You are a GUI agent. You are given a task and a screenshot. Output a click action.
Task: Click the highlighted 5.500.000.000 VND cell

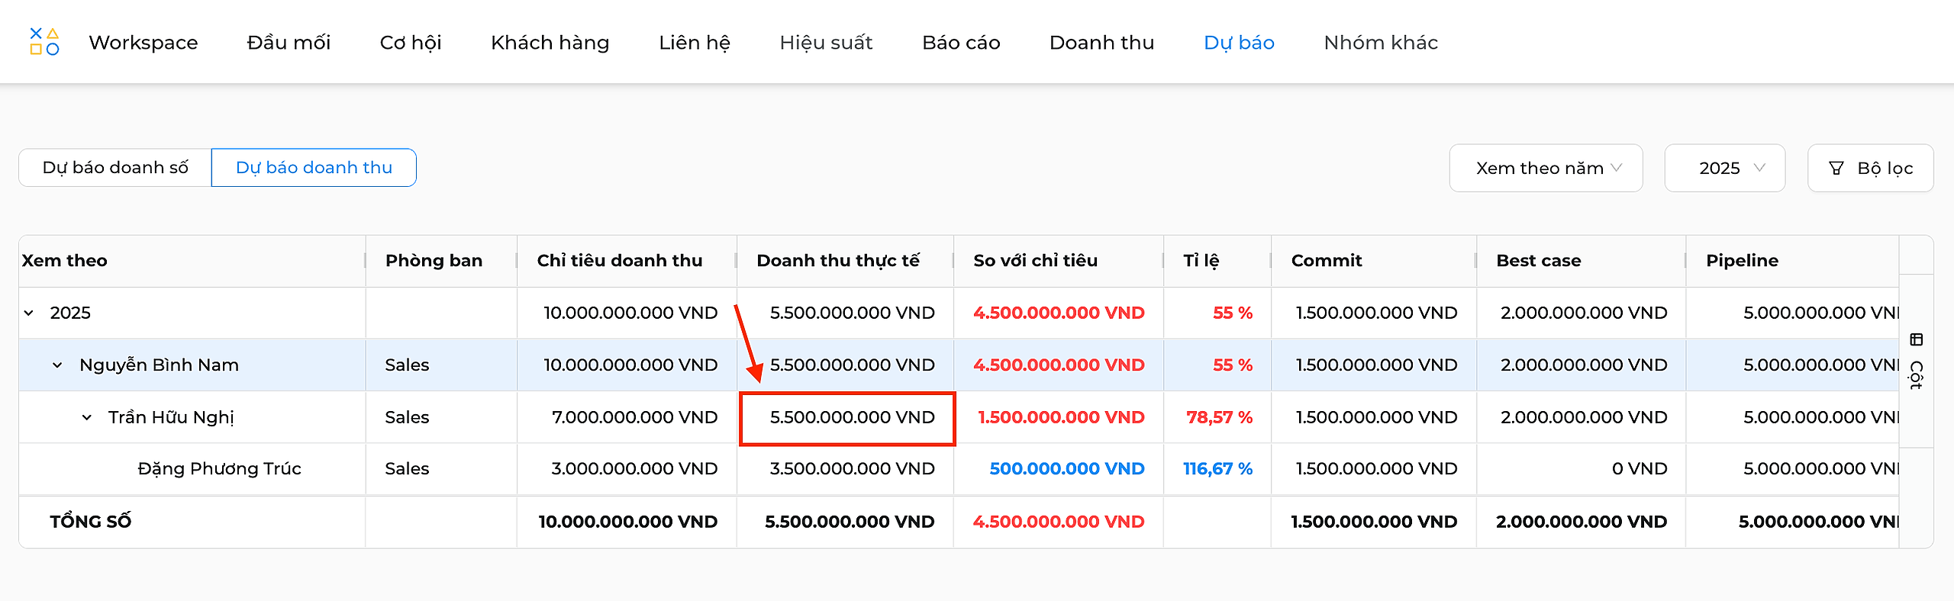847,418
